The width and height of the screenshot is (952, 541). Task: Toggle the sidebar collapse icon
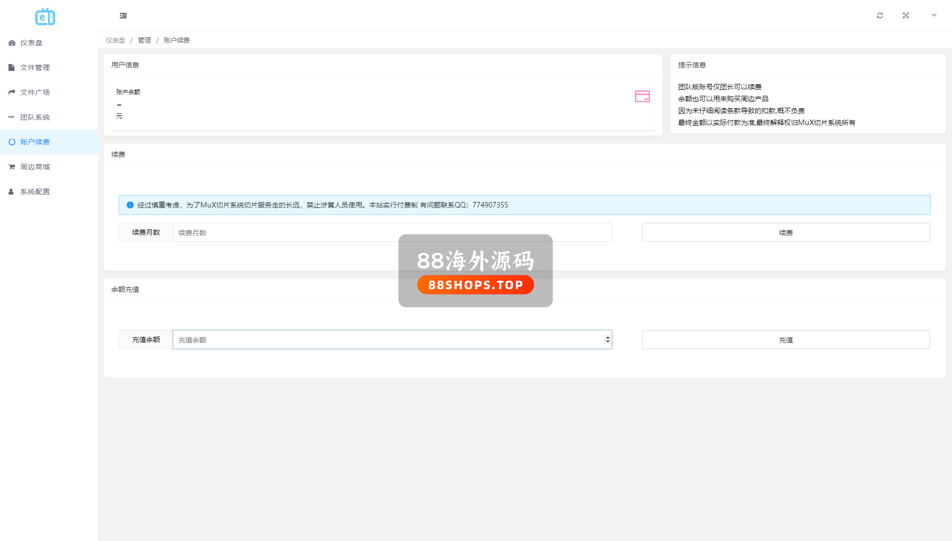[123, 16]
